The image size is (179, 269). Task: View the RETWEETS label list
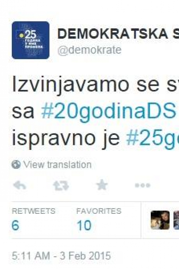click(34, 211)
